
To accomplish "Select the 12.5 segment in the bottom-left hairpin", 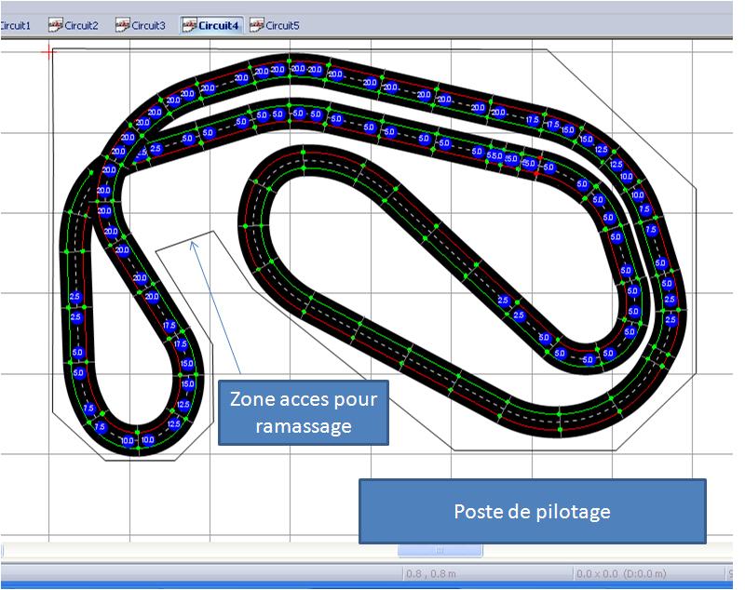I will pos(173,423).
